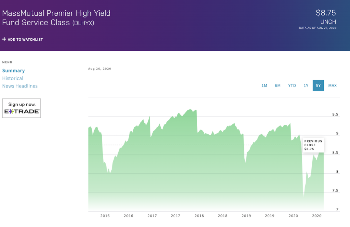
Task: Select the YTD time range
Action: tap(292, 85)
